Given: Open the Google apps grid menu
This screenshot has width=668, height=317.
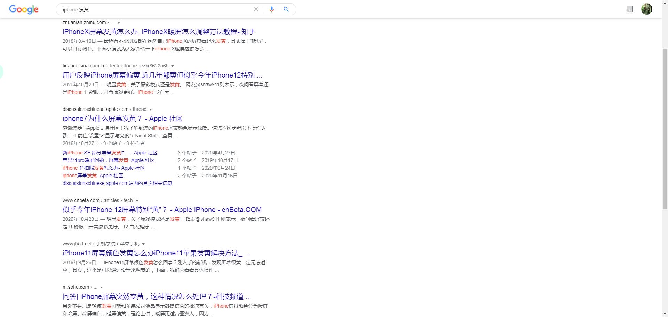Looking at the screenshot, I should pyautogui.click(x=630, y=9).
